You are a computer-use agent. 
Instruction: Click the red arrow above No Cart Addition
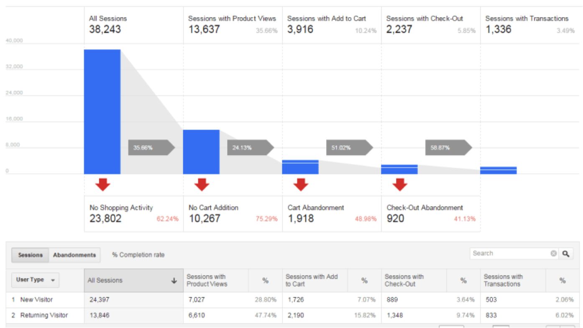pyautogui.click(x=202, y=184)
